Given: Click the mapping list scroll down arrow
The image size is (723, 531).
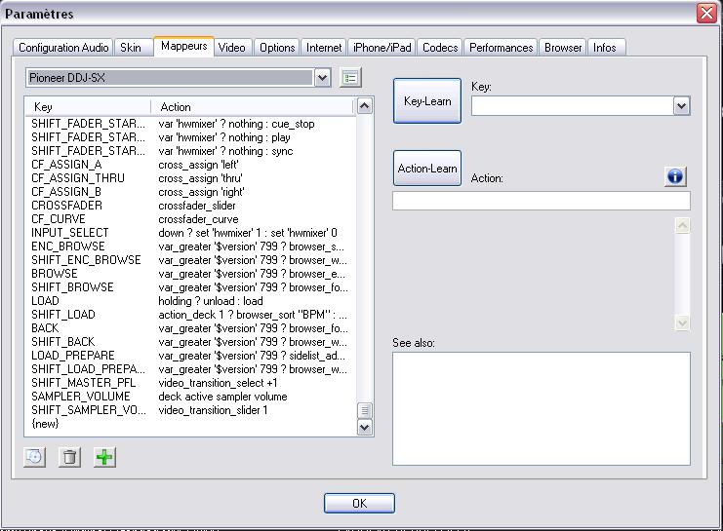Looking at the screenshot, I should coord(365,427).
